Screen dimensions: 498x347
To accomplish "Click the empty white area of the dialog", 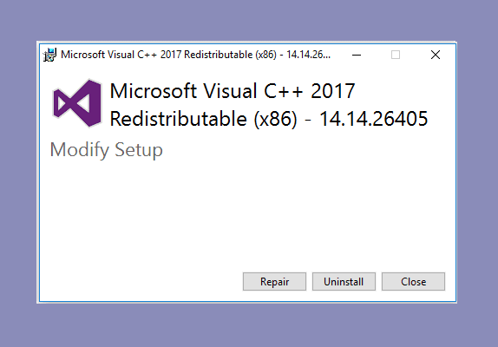I will point(248,216).
